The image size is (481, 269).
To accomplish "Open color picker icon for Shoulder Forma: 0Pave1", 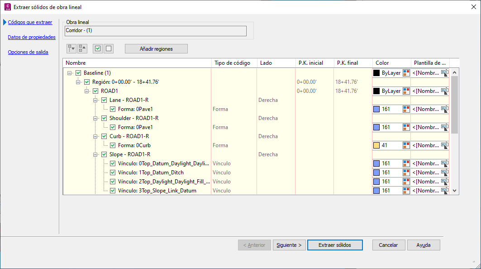I will tap(406, 127).
